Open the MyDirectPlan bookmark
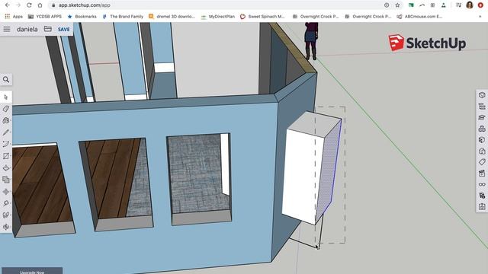 (x=218, y=17)
